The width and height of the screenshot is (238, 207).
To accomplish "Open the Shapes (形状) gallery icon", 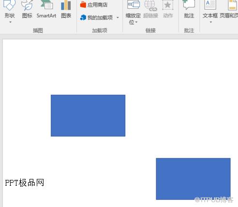I will click(9, 5).
